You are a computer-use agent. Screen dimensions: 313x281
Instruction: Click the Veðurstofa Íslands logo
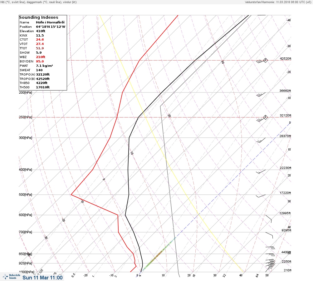(11, 277)
